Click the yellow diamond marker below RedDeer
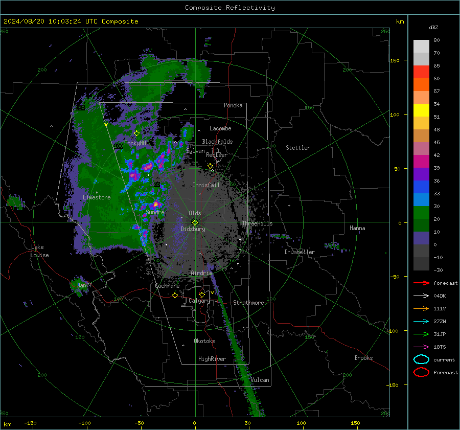 coord(210,166)
